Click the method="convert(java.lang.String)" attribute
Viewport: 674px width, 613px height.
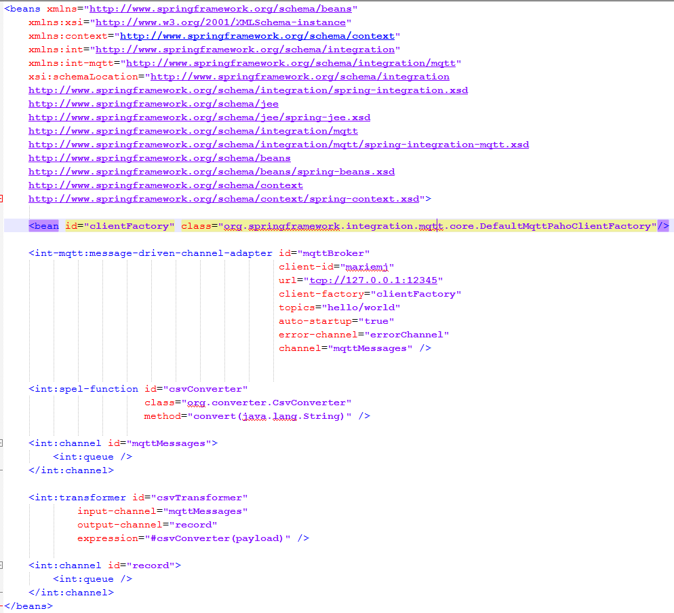[x=248, y=416]
